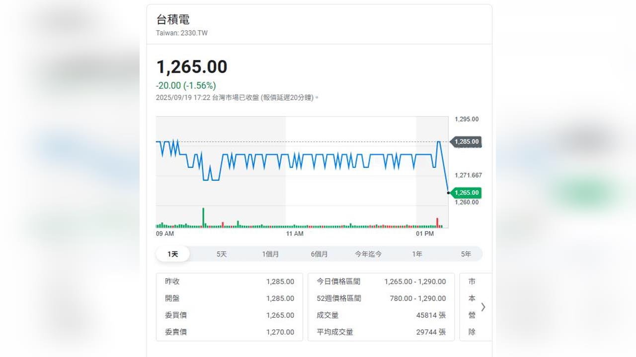
Task: Click the gray 1,285.00 previous close chart tag
Action: [466, 142]
